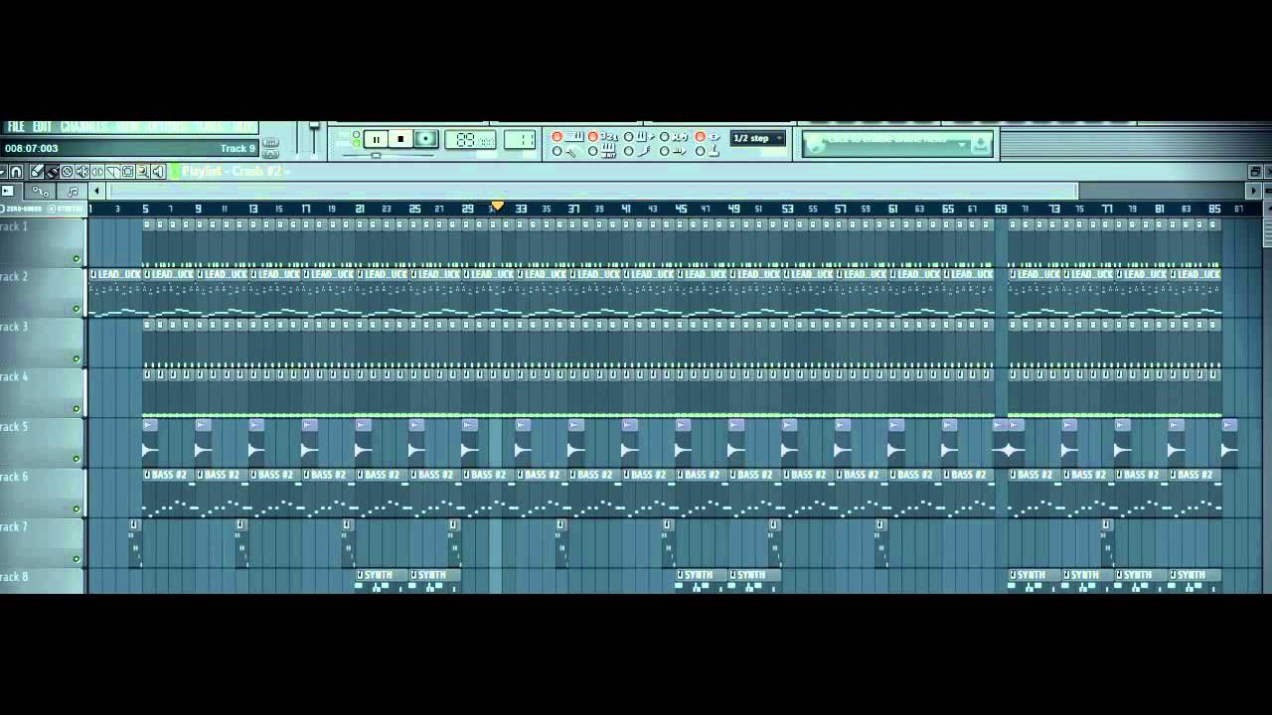Click bar 69 on the timeline ruler
Screen dimensions: 1272x715
click(1000, 209)
